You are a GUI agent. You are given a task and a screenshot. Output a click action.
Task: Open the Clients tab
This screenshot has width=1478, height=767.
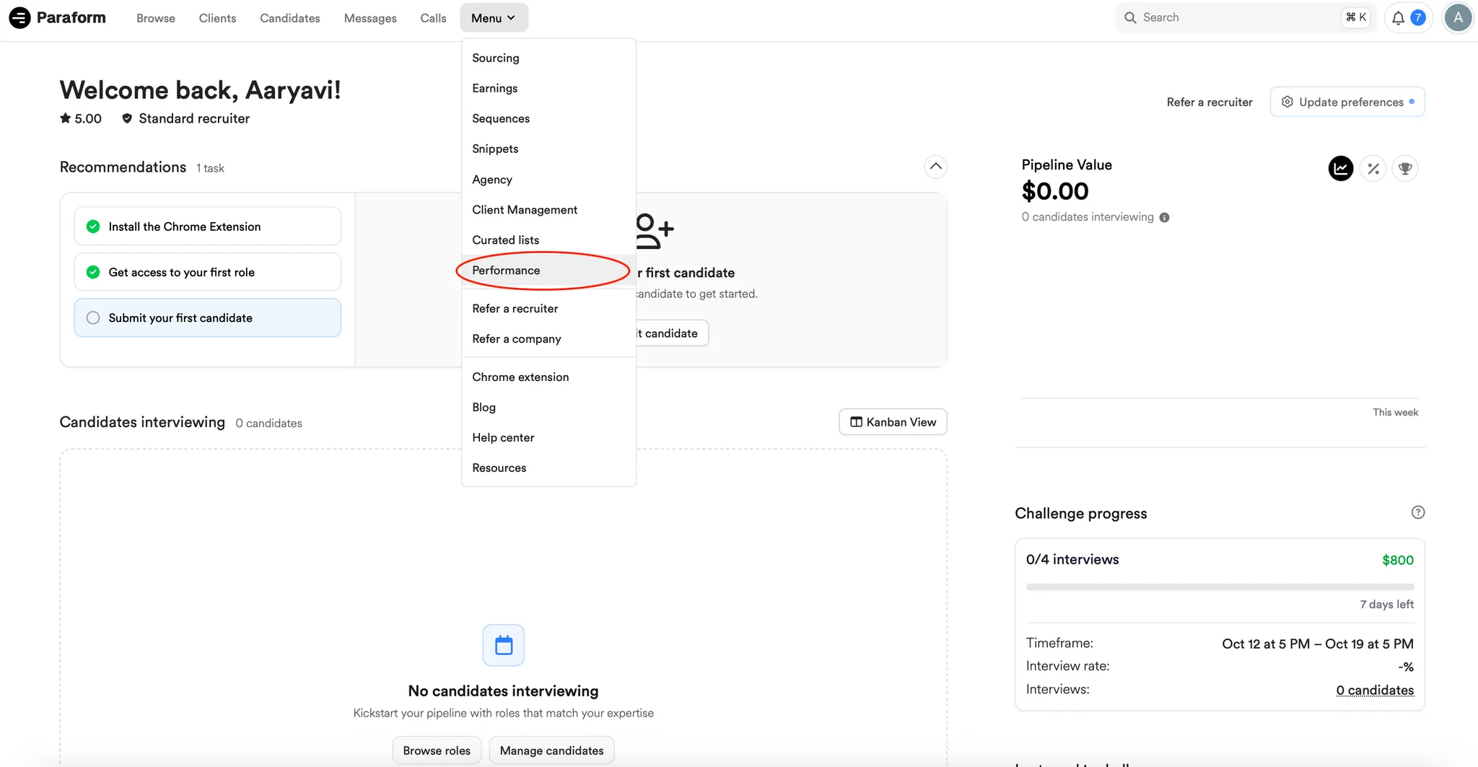[x=217, y=18]
